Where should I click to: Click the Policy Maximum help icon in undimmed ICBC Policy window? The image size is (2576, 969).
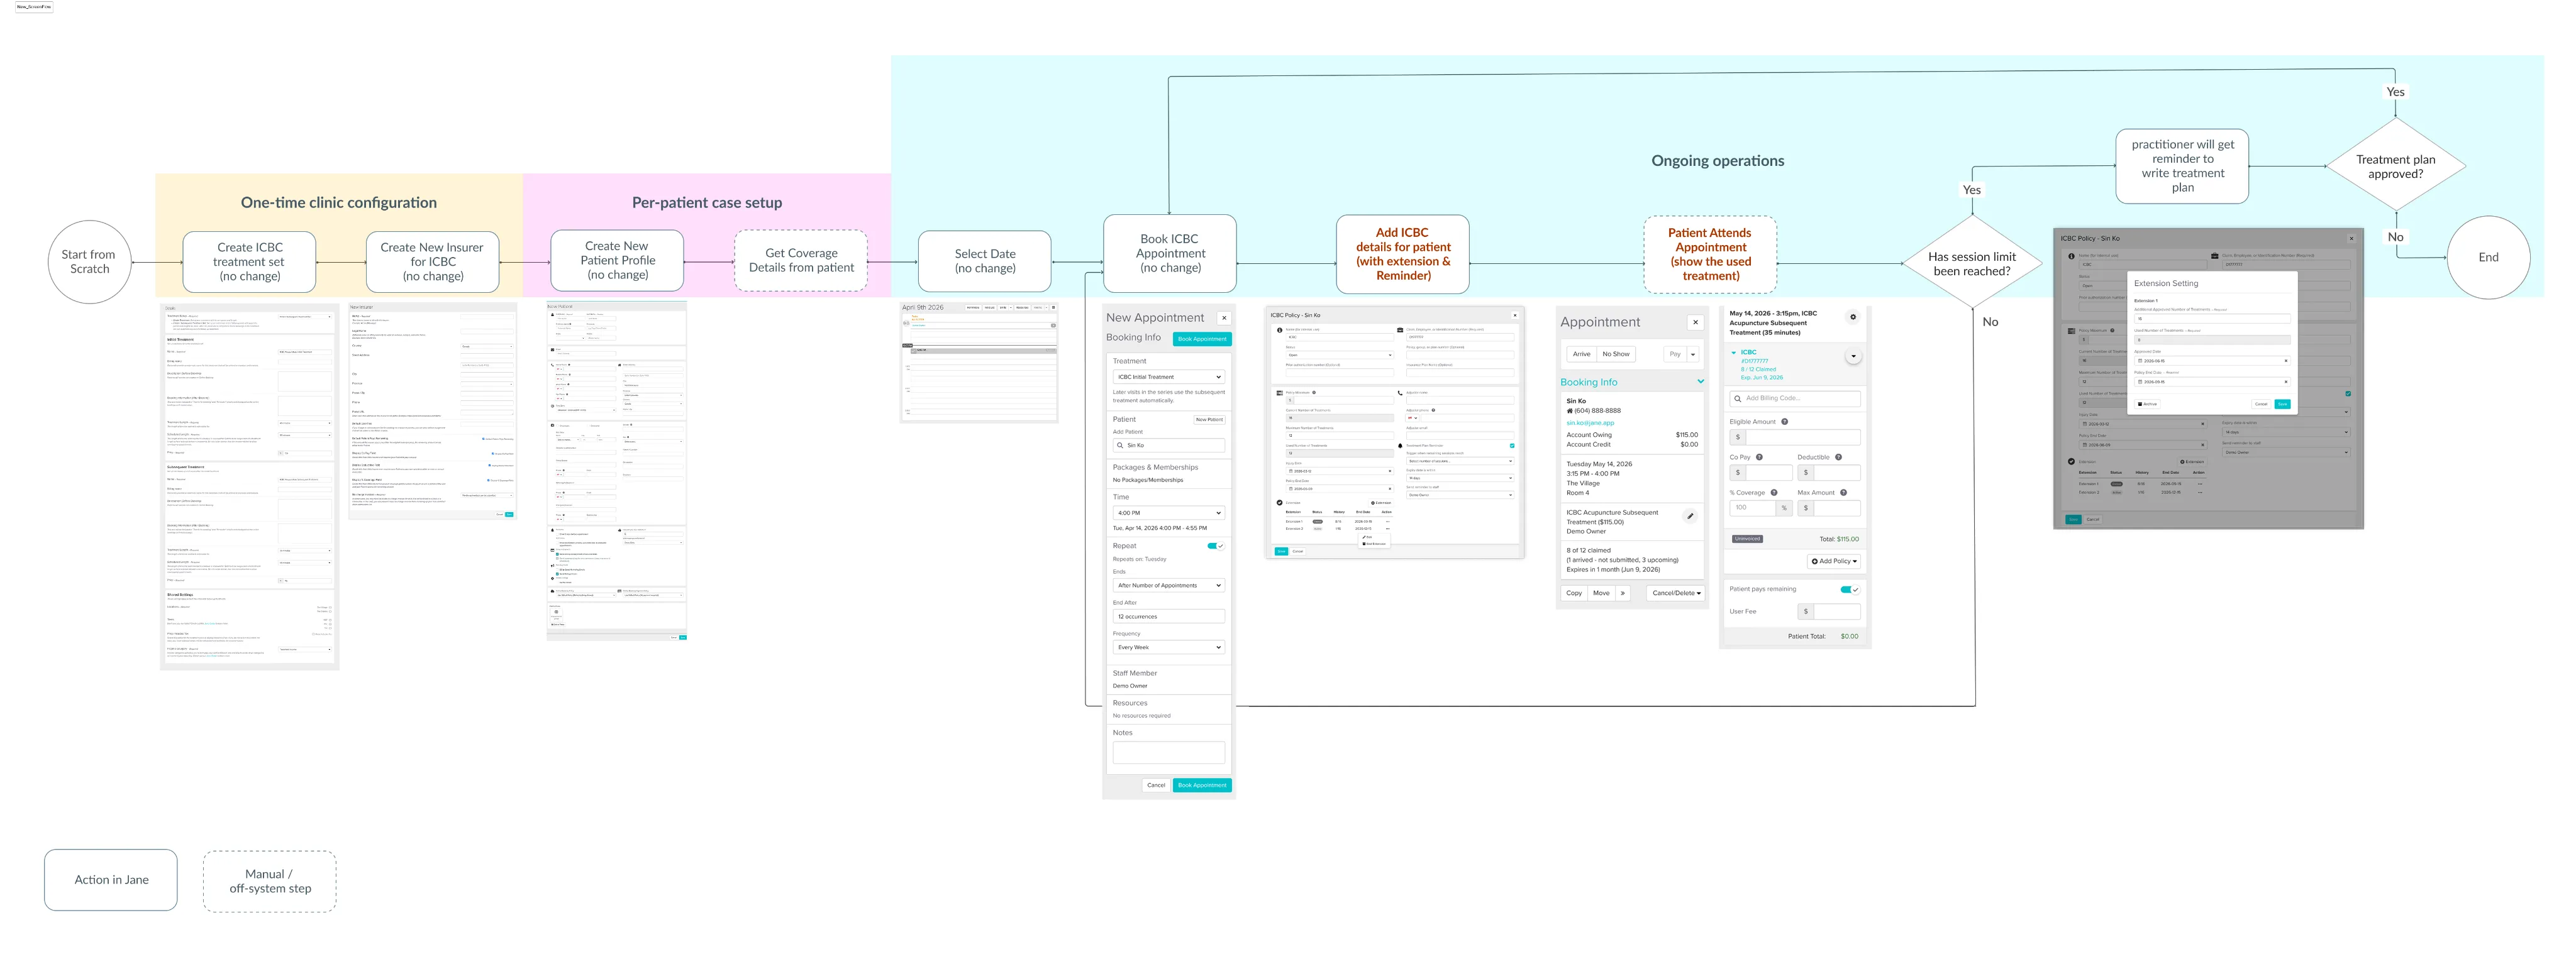pos(1314,393)
